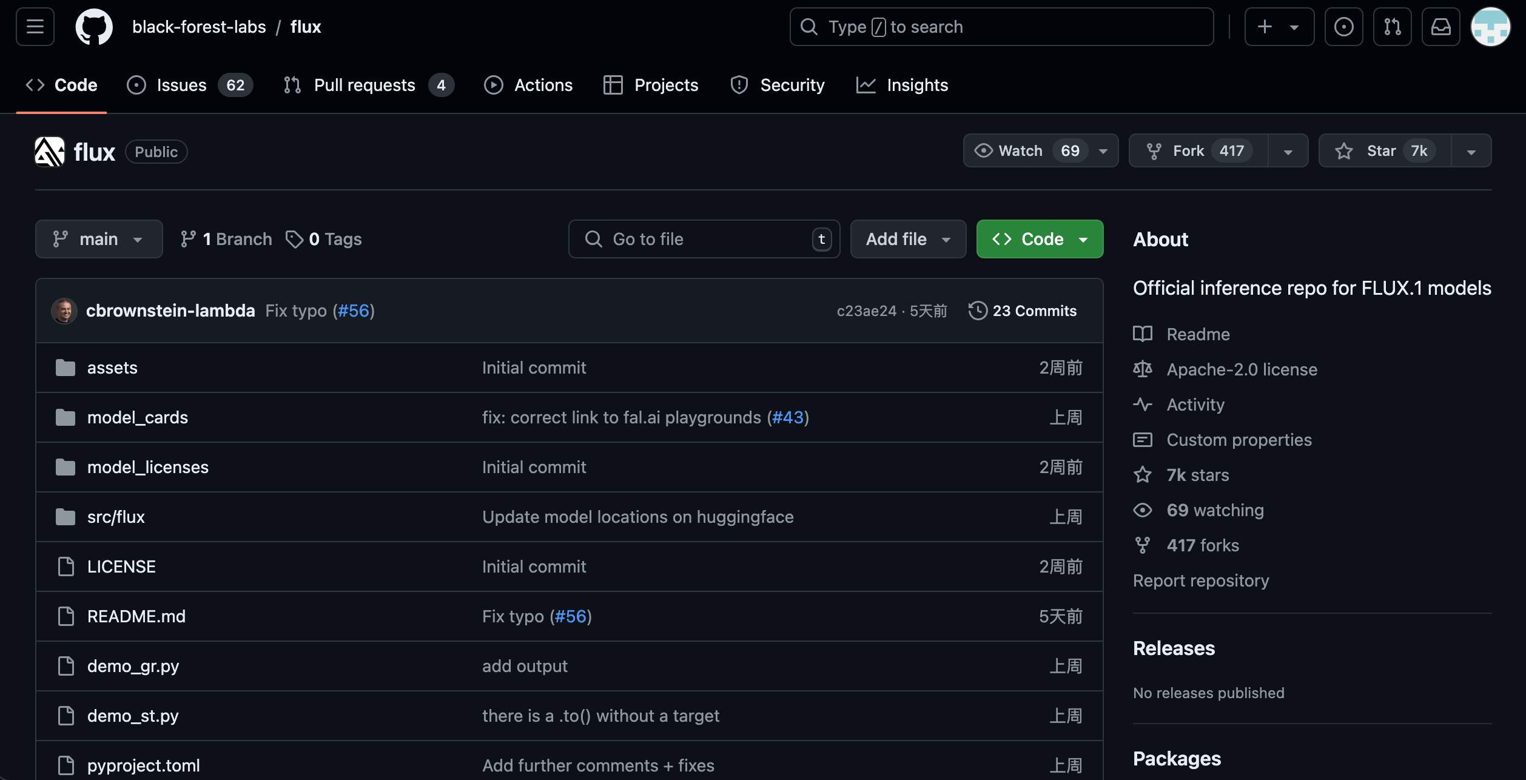Open the Insights tab
Screen dimensions: 1526x780
[902, 85]
